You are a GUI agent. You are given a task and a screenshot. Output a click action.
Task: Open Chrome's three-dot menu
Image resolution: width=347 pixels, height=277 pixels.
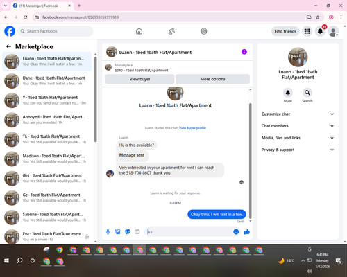pos(341,17)
